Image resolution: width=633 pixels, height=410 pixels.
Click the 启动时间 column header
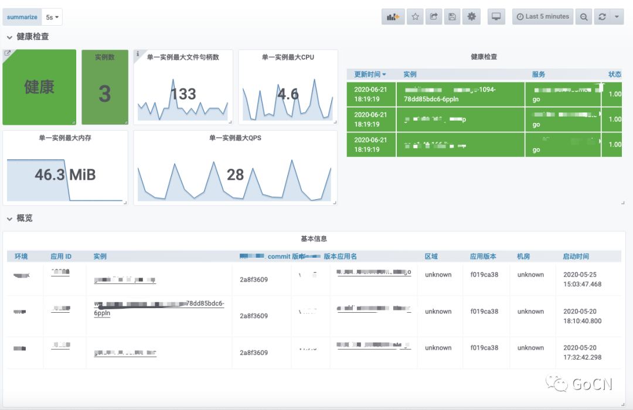pos(576,257)
